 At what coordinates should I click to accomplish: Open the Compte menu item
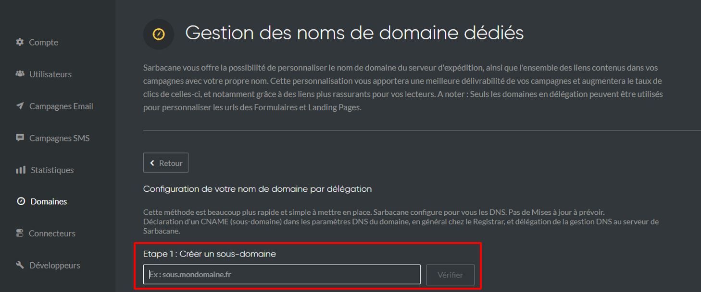click(x=43, y=42)
